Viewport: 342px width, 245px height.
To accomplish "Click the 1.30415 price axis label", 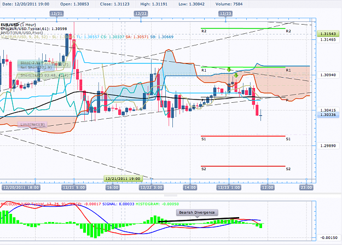I will pyautogui.click(x=328, y=110).
